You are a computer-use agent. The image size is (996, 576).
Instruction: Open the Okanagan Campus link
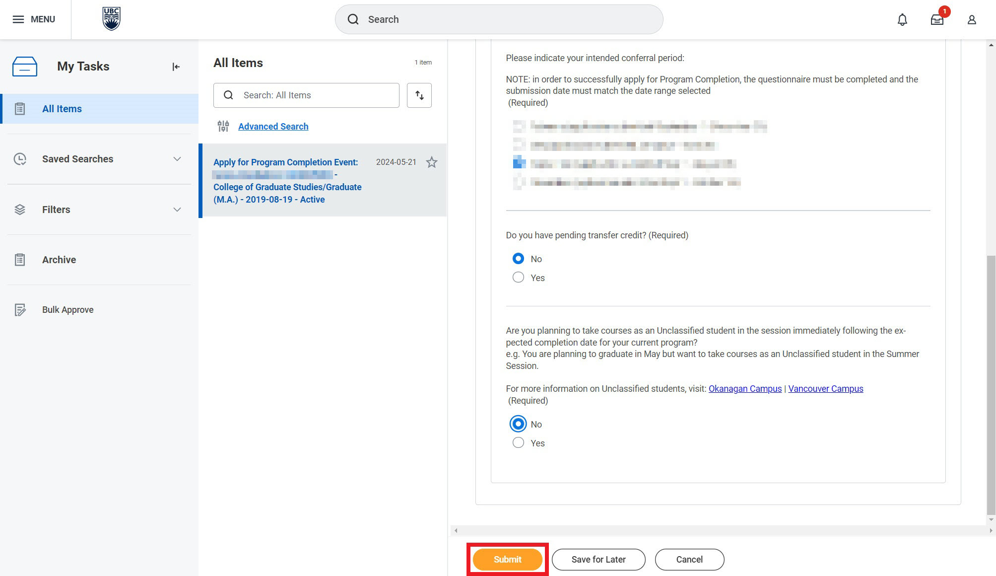(744, 389)
